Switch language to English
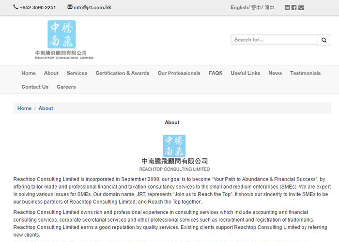 pyautogui.click(x=239, y=8)
